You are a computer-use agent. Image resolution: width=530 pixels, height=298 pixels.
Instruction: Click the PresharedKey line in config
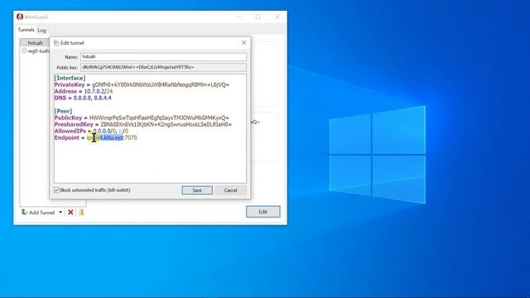pos(143,124)
